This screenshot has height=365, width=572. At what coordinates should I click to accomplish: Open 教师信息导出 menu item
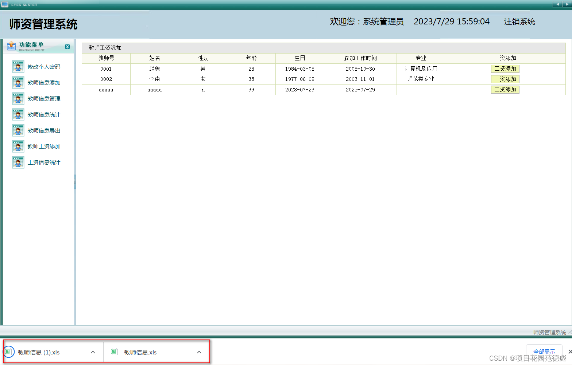point(44,131)
